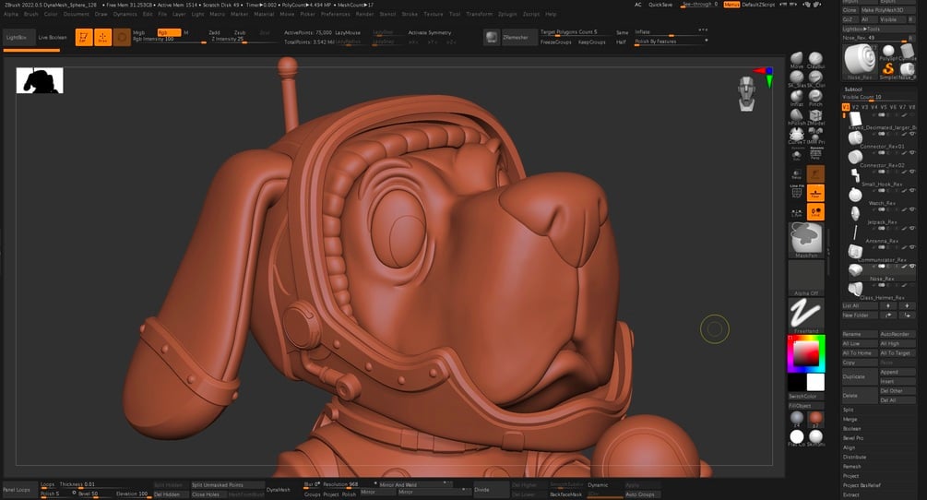Toggle the Rgb channel button
927x500 pixels.
[x=169, y=32]
